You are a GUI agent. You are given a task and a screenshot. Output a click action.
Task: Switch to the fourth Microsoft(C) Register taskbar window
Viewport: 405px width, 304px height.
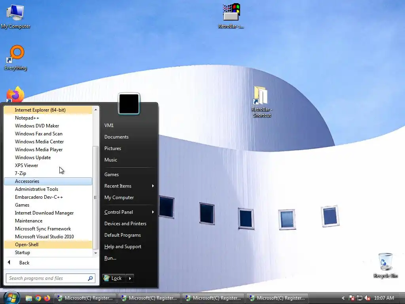tap(277, 298)
